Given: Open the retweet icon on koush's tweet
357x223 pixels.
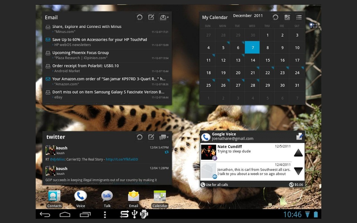Looking at the screenshot, I should [x=167, y=152].
